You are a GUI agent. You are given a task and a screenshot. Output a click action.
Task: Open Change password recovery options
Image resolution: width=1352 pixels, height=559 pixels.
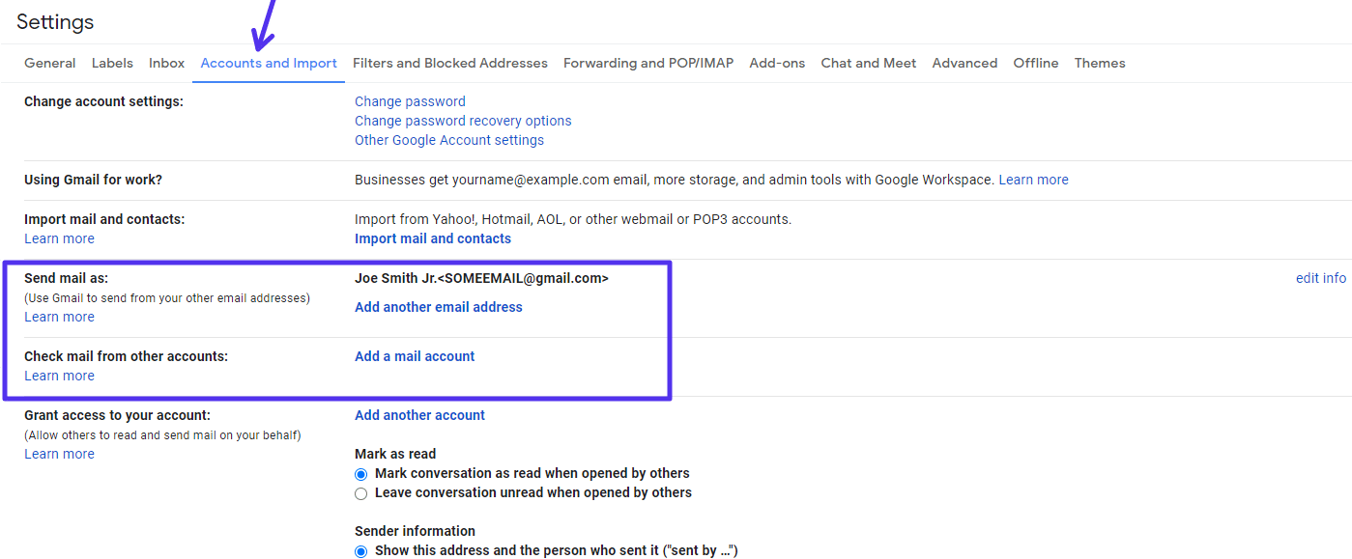[x=462, y=120]
